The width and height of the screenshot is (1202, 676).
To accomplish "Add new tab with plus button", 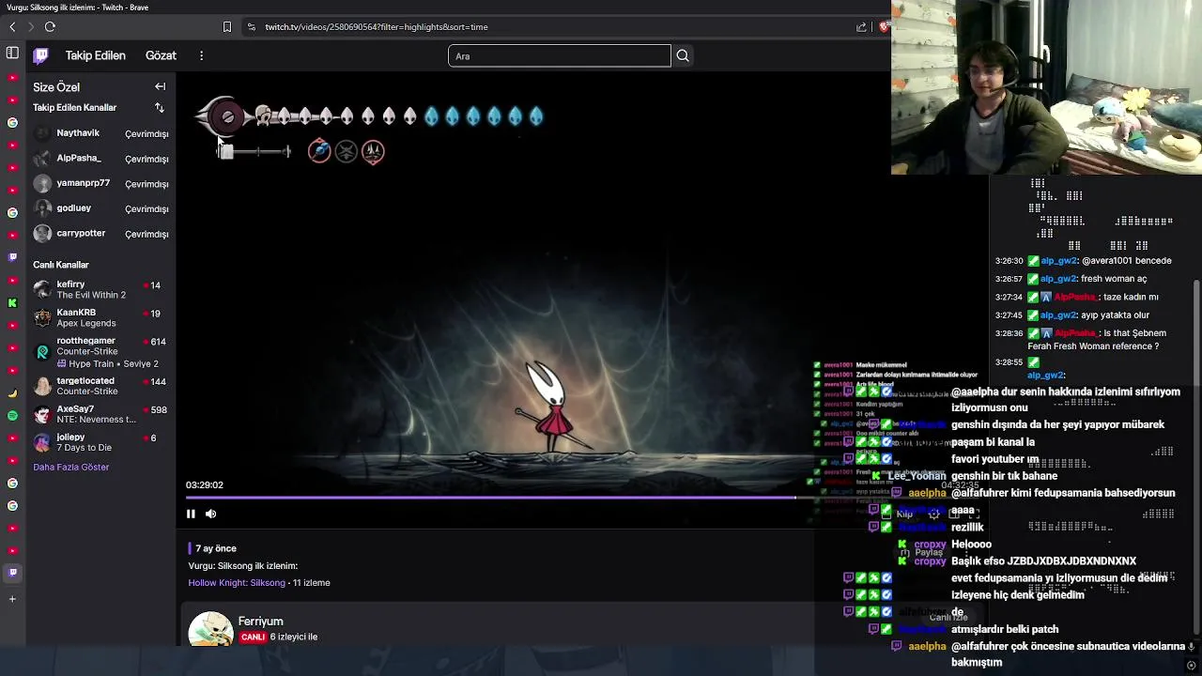I will click(12, 599).
